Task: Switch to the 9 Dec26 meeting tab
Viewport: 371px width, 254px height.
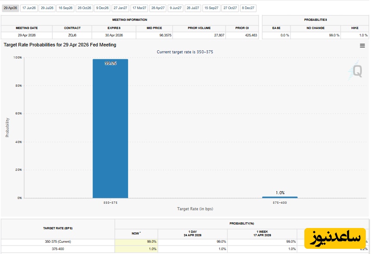Action: pyautogui.click(x=103, y=8)
